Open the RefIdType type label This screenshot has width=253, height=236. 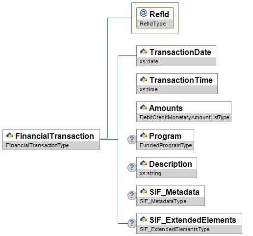tap(152, 24)
